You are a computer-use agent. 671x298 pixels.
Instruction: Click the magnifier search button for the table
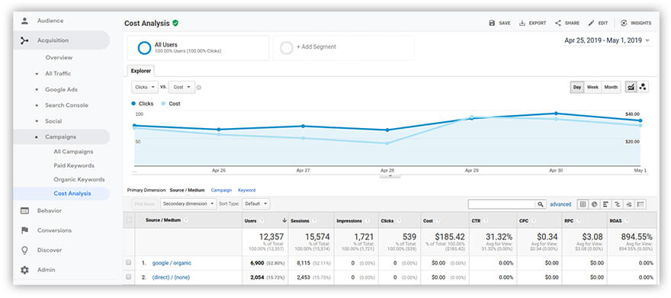(x=541, y=204)
